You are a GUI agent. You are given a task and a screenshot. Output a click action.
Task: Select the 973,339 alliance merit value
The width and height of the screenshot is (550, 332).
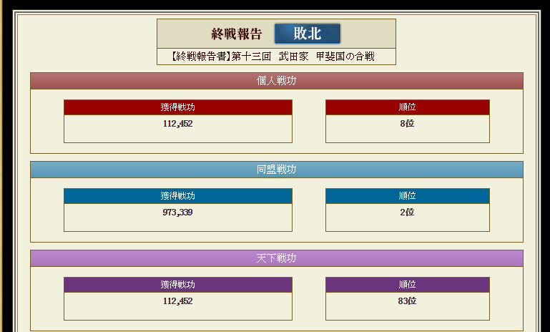click(x=178, y=213)
